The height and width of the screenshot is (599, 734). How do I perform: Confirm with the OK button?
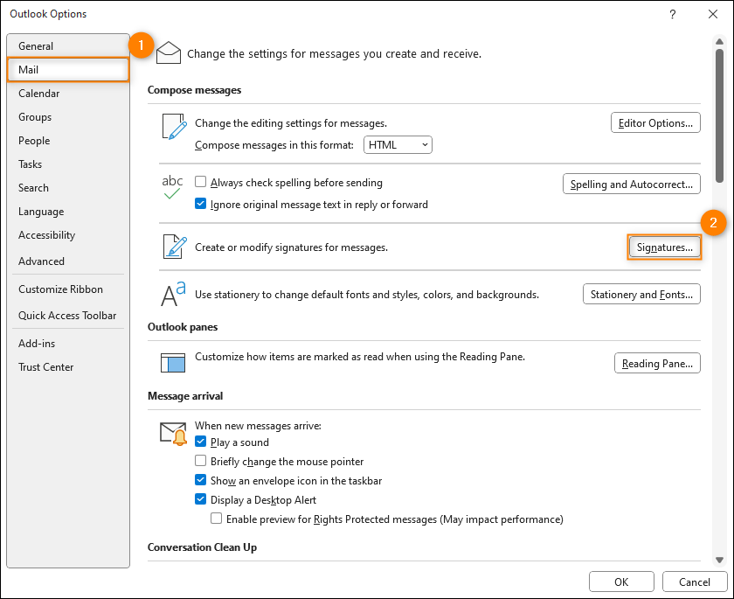pos(621,582)
